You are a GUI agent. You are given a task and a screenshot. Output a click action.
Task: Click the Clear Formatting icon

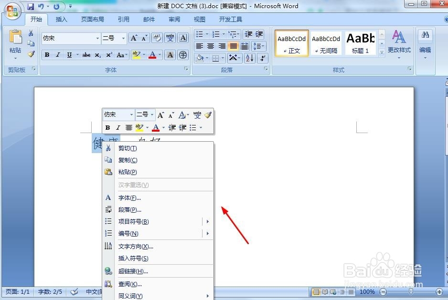157,37
